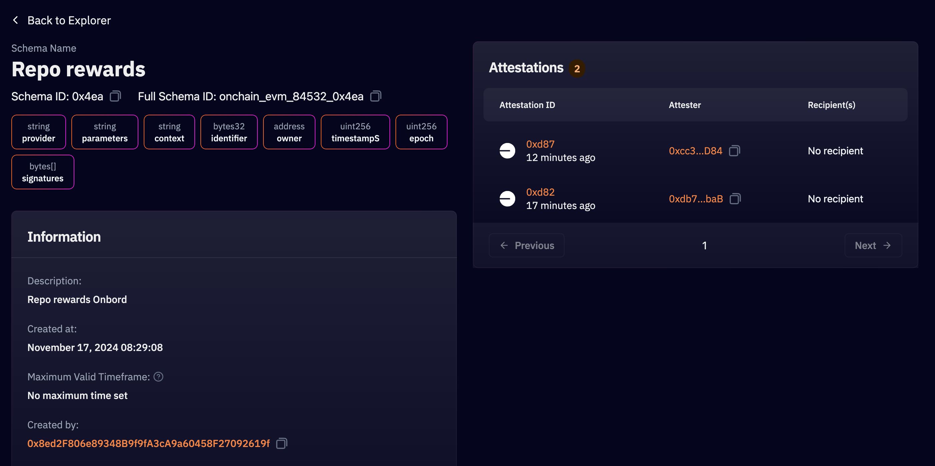Click the '12 minutes ago' timestamp
The height and width of the screenshot is (466, 935).
click(x=561, y=158)
